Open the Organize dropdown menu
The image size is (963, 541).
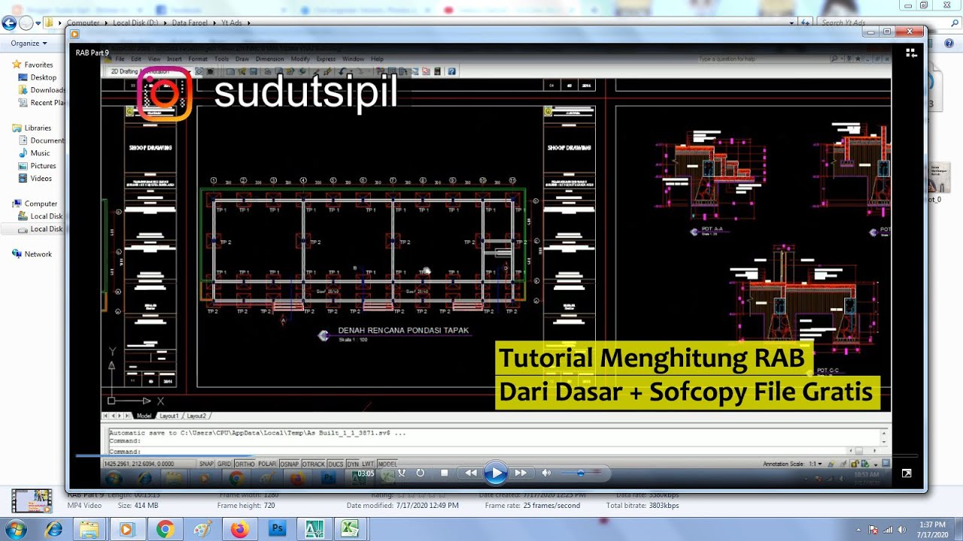click(28, 44)
